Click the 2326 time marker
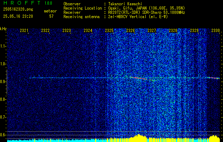223x142 pixels. click(130, 31)
